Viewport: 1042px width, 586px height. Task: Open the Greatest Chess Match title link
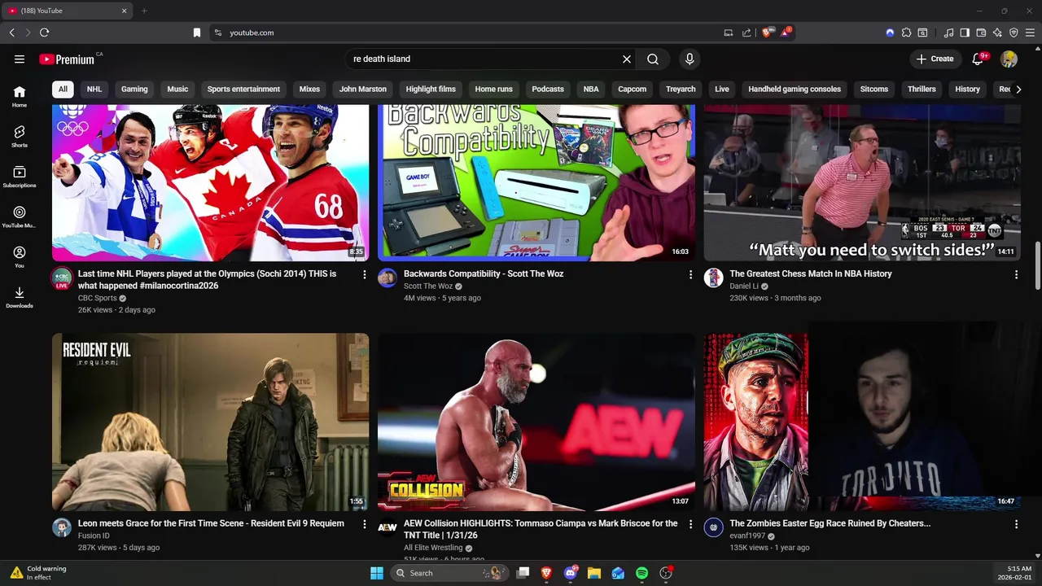pyautogui.click(x=811, y=273)
